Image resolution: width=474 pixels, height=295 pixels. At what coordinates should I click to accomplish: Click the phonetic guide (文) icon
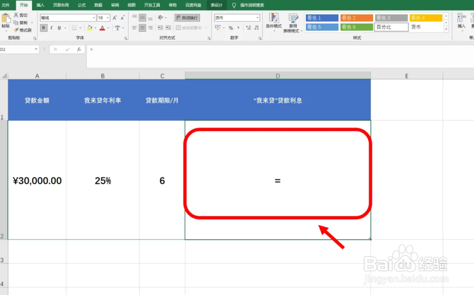[117, 28]
